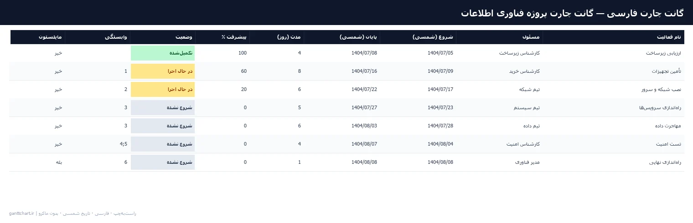Click the 'پیشرفت %' column header
This screenshot has width=693, height=223.
pos(222,37)
